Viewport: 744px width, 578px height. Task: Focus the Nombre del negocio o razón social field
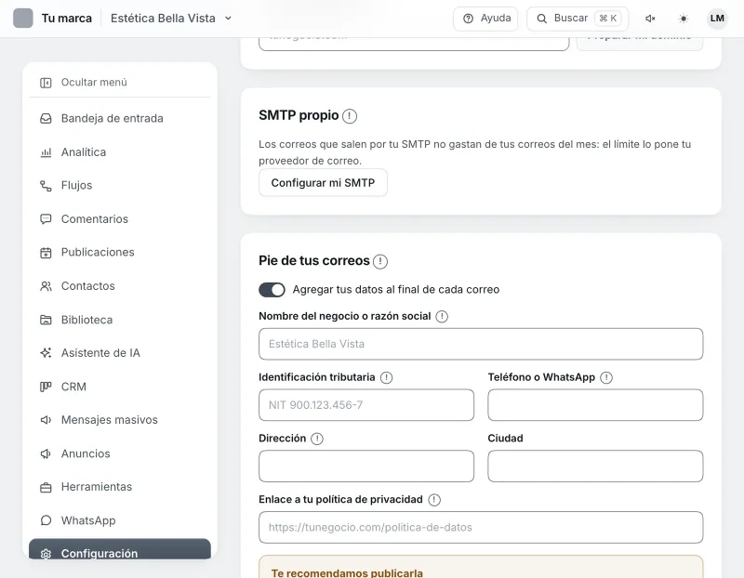click(x=481, y=344)
